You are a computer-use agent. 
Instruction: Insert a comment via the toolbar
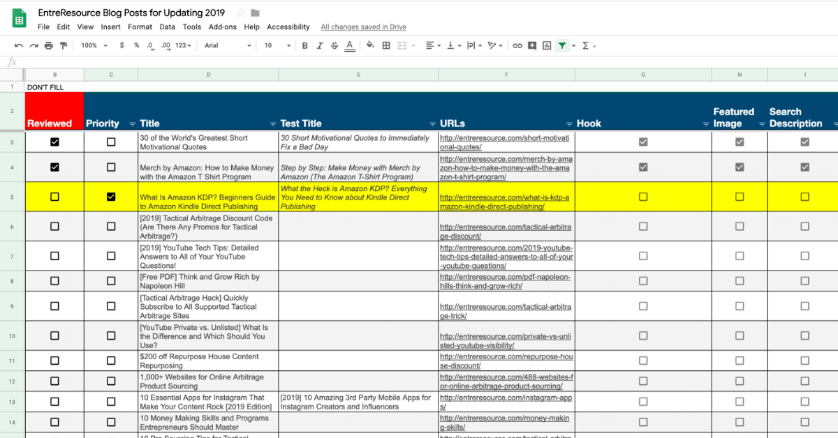(531, 45)
